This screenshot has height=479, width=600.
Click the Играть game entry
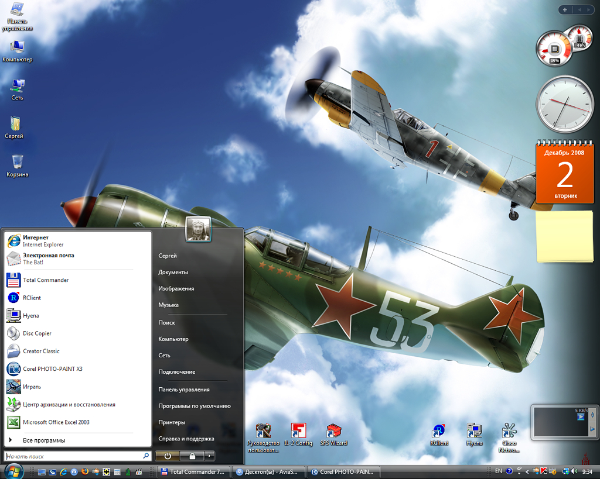pos(78,387)
